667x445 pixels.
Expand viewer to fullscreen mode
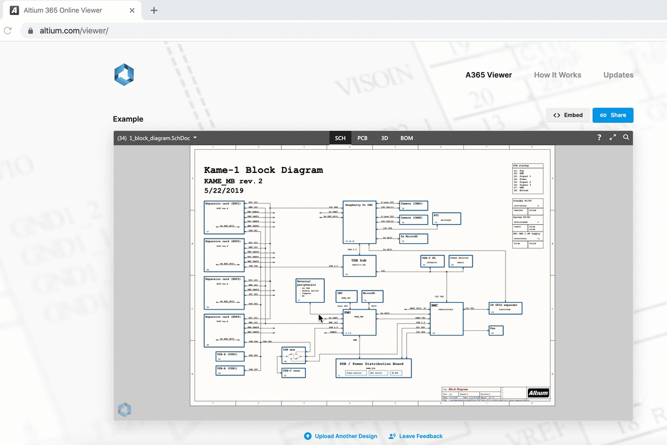pos(613,138)
